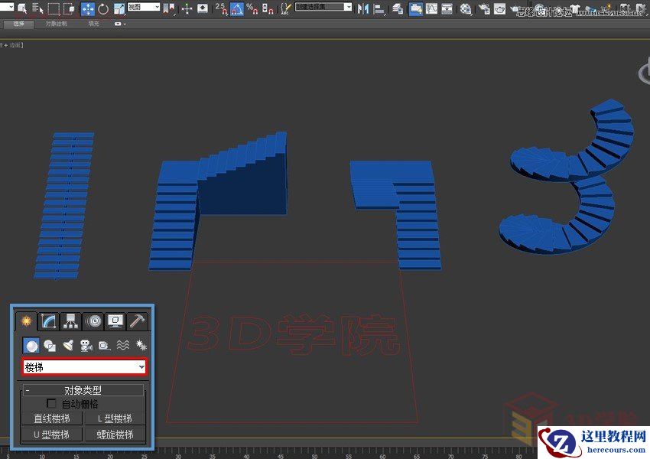The width and height of the screenshot is (650, 459).
Task: Select the Shapes category icon
Action: click(49, 345)
